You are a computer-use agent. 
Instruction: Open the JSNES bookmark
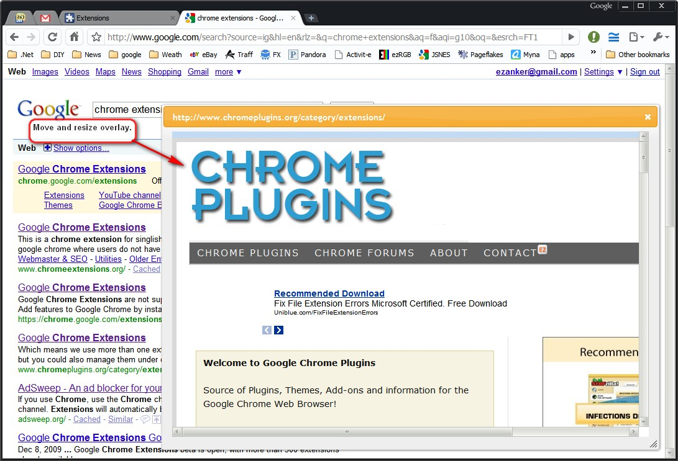[434, 55]
